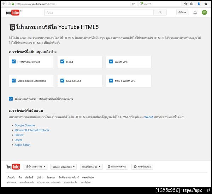Open the Google Chrome link
This screenshot has width=212, height=194.
(25, 125)
